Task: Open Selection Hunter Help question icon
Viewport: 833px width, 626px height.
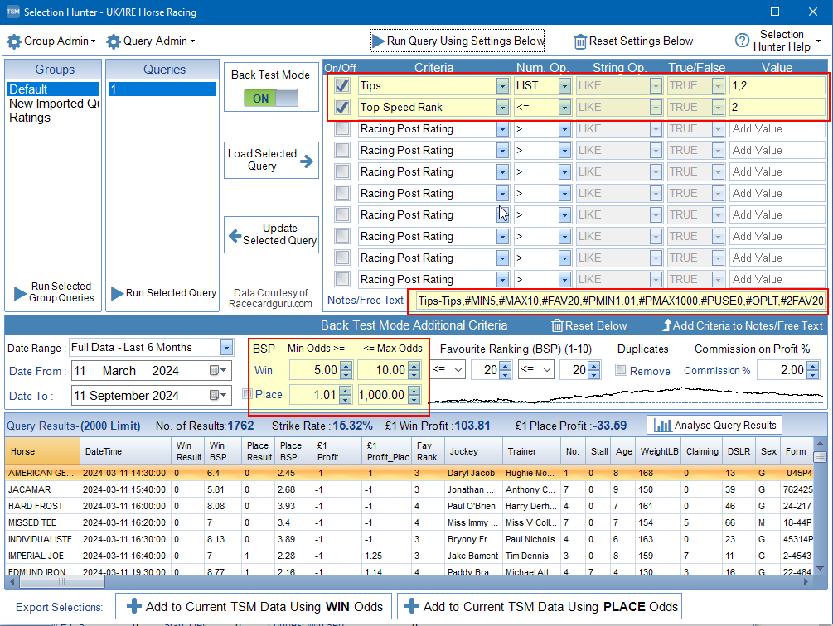Action: (x=742, y=41)
